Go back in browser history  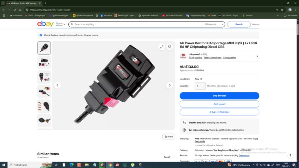(4, 10)
